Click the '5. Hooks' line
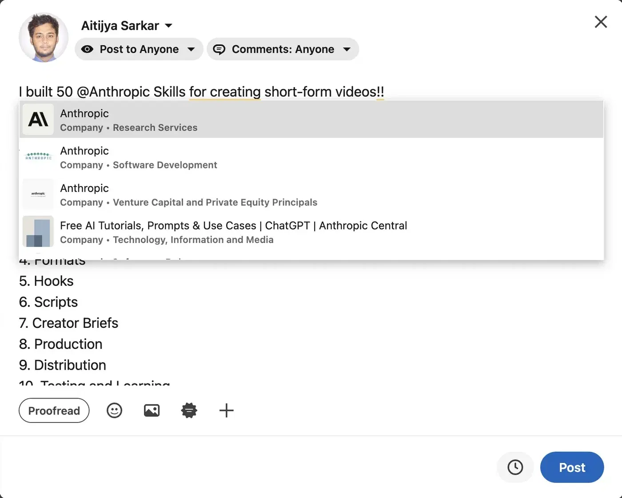Viewport: 622px width, 498px height. pyautogui.click(x=46, y=281)
